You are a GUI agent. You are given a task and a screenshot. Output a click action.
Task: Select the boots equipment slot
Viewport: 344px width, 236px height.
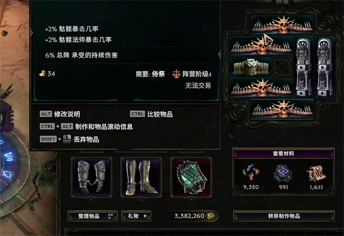pyautogui.click(x=141, y=177)
